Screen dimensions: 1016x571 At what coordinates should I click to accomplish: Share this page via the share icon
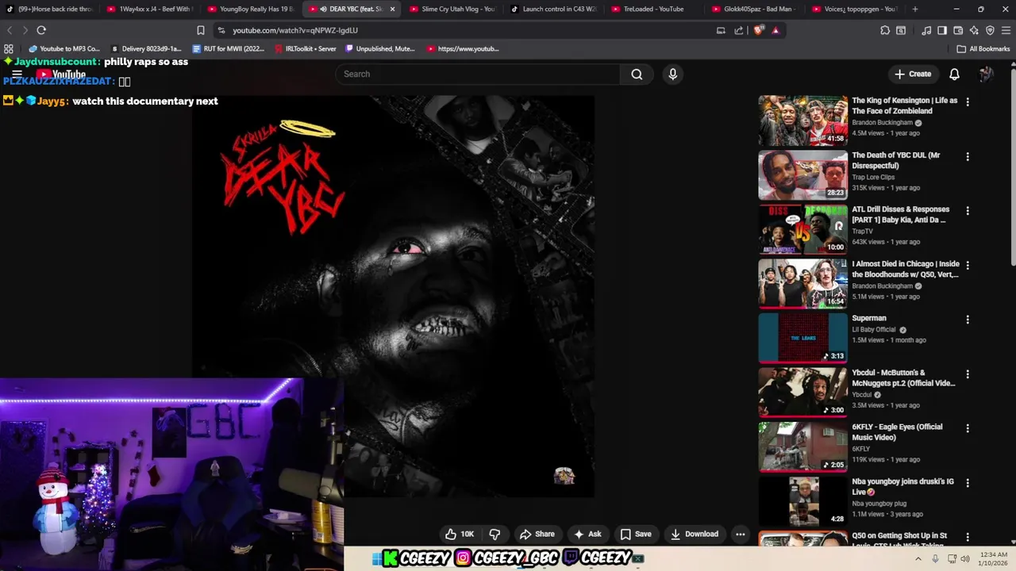[x=739, y=30]
